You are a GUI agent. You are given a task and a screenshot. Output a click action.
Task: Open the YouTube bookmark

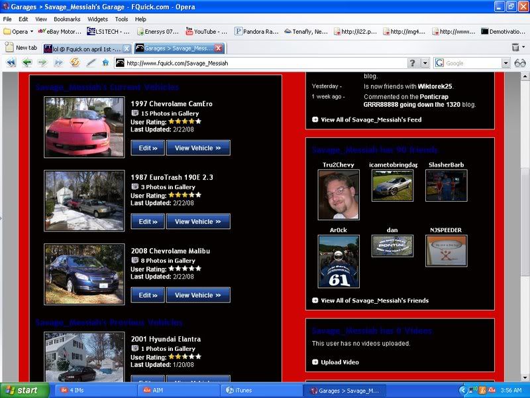(x=207, y=31)
